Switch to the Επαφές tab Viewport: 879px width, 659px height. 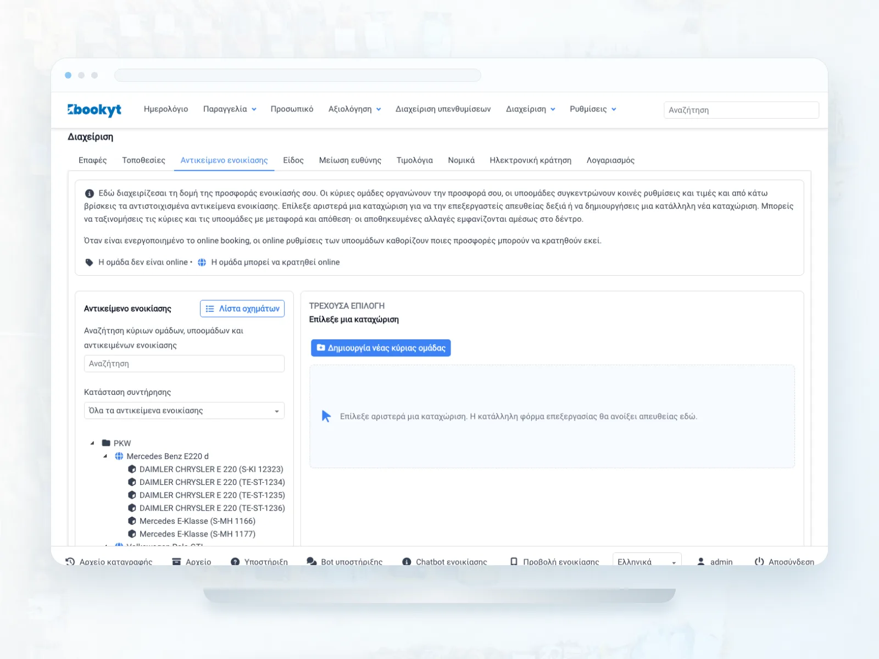(93, 160)
